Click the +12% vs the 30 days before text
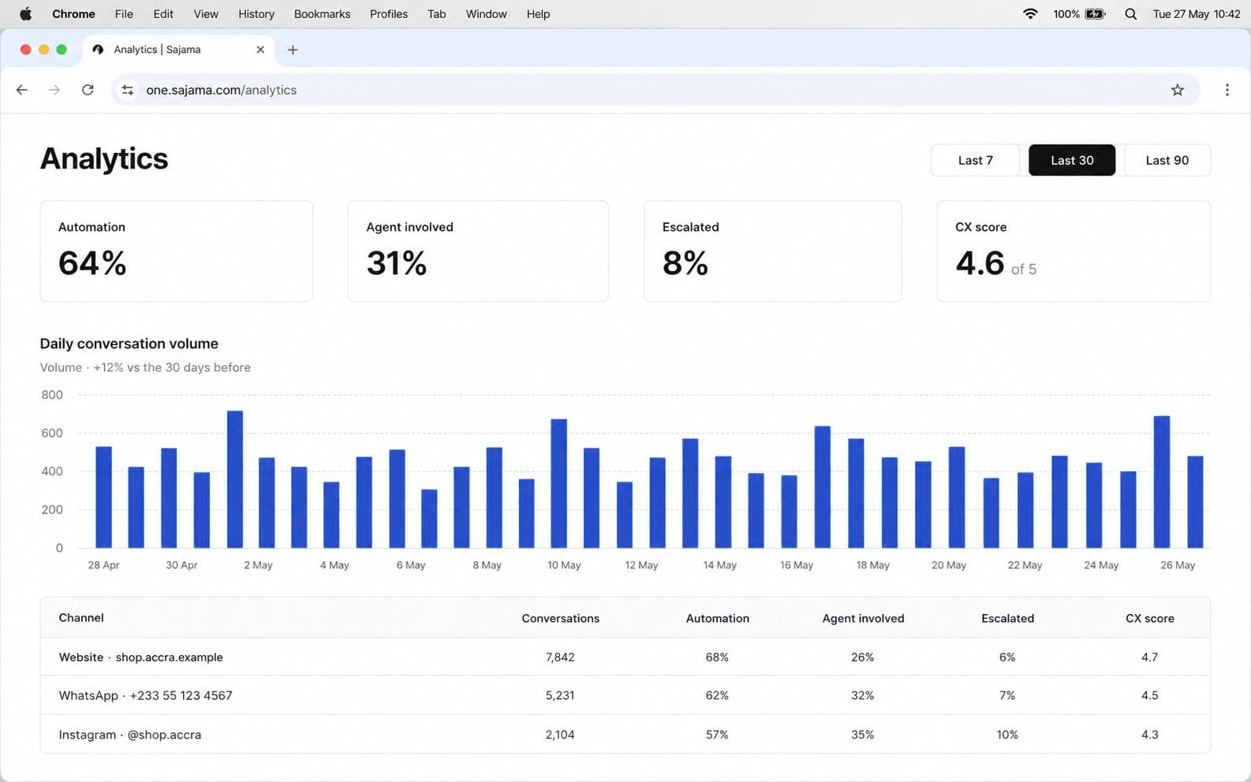Viewport: 1251px width, 782px height. pos(172,367)
